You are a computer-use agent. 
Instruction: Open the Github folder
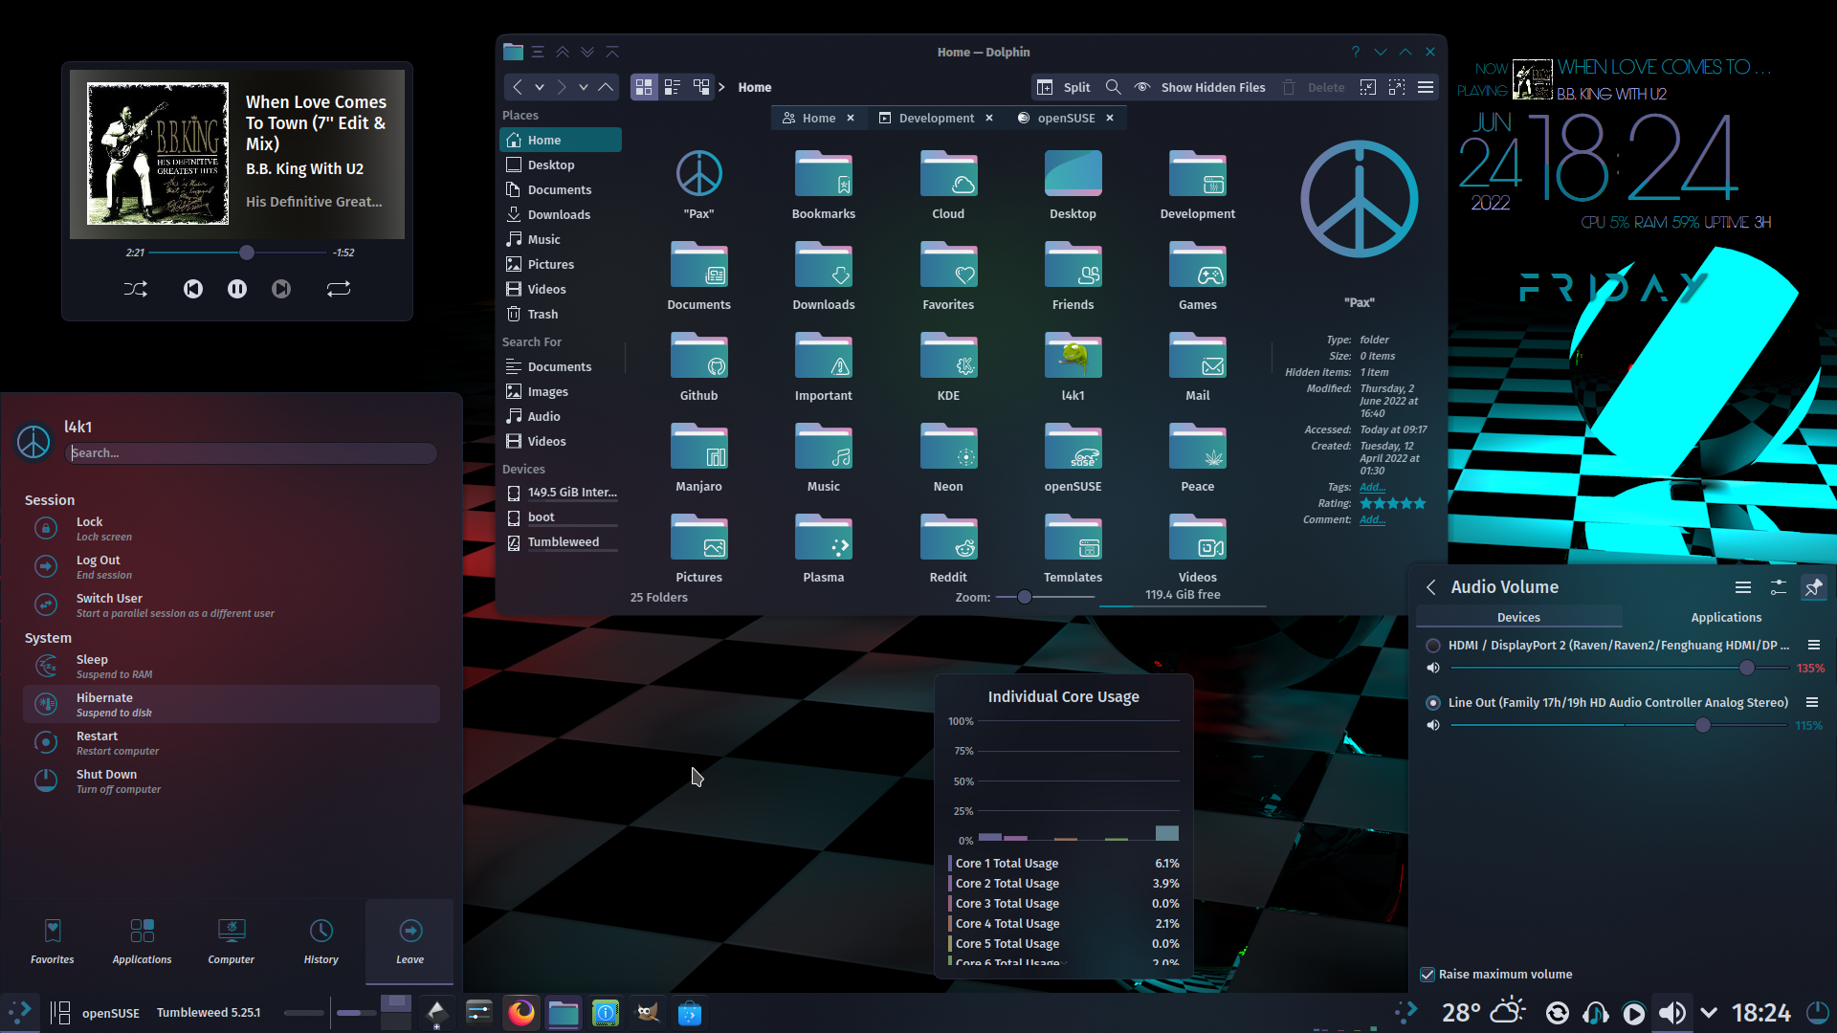(x=698, y=365)
